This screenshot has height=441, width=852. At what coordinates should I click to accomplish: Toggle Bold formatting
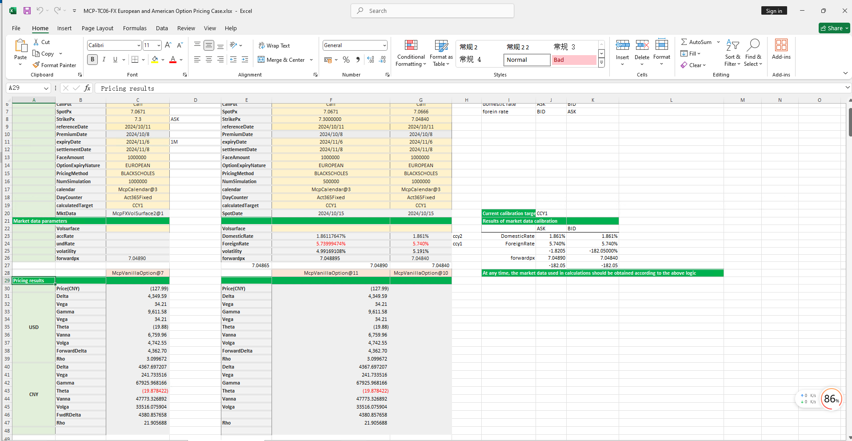92,59
